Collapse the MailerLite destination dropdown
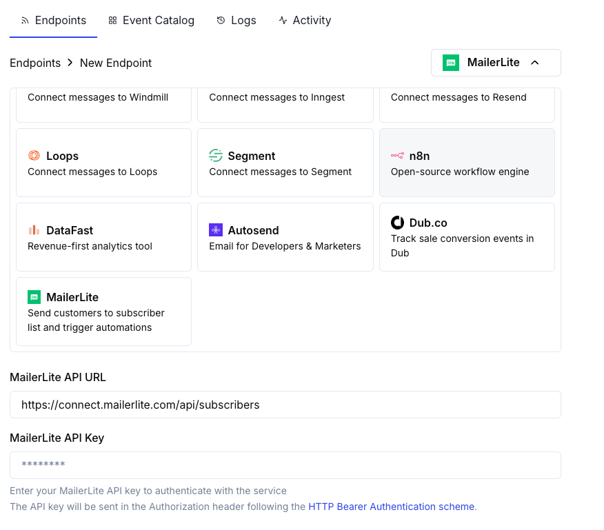 point(496,63)
